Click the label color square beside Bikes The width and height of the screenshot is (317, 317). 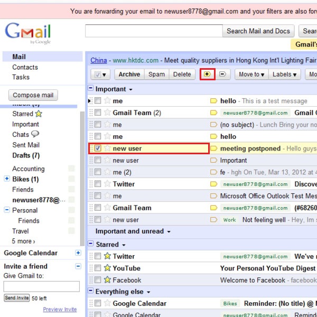pos(71,179)
